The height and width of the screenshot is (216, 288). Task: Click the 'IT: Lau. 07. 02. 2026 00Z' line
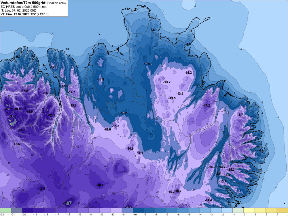pos(18,10)
